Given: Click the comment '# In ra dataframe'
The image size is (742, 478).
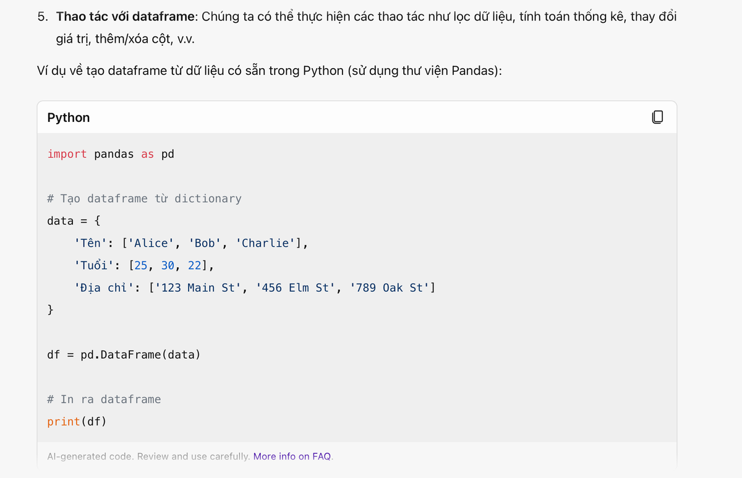Looking at the screenshot, I should 104,399.
